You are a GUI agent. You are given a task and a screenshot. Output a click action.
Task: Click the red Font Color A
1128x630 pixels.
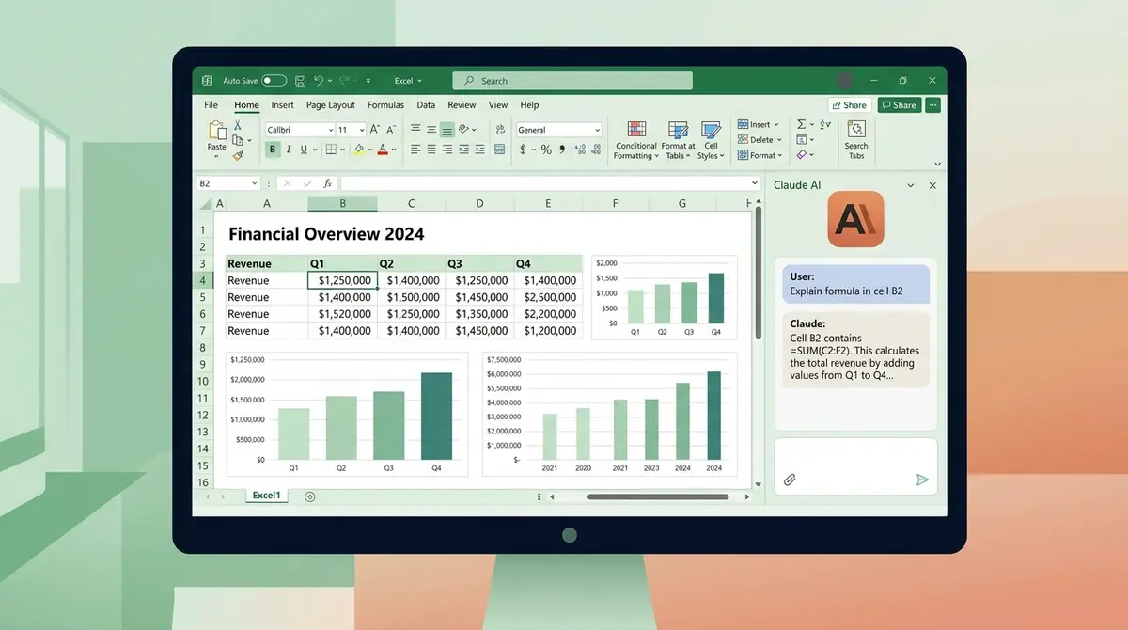pos(383,149)
